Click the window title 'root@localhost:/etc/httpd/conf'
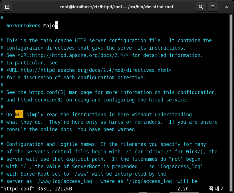 (x=91, y=7)
